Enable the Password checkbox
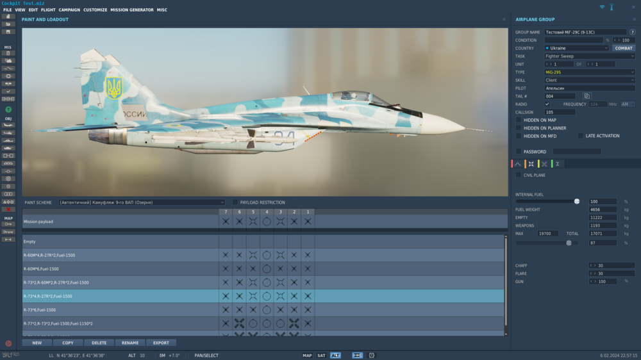Viewport: 641px width, 360px height. coord(519,152)
